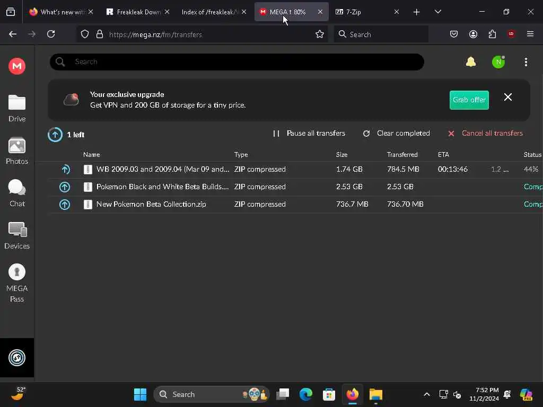Open MEGA Pass in the sidebar
This screenshot has width=543, height=407.
(17, 283)
